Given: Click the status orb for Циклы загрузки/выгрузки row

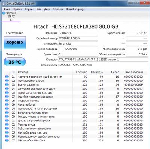Looking at the screenshot, I should tap(7, 120).
